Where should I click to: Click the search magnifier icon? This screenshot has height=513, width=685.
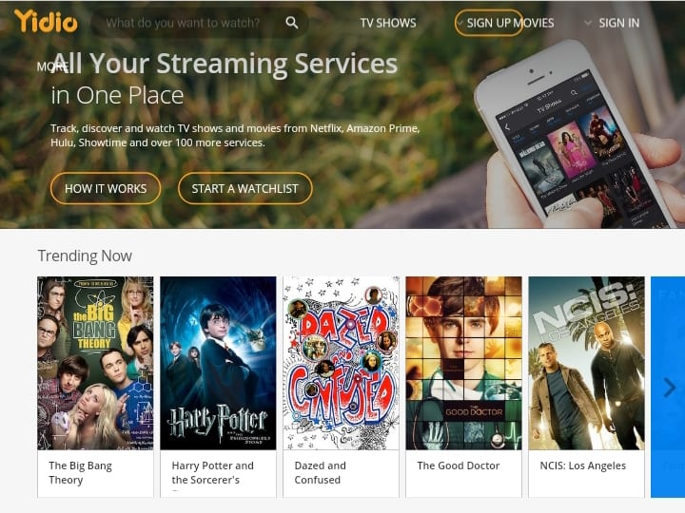(292, 23)
